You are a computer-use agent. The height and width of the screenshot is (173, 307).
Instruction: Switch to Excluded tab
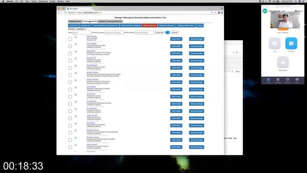[102, 21]
